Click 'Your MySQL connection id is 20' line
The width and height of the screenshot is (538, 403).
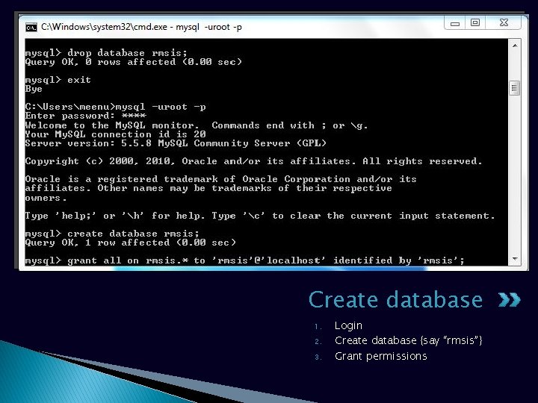(x=115, y=134)
